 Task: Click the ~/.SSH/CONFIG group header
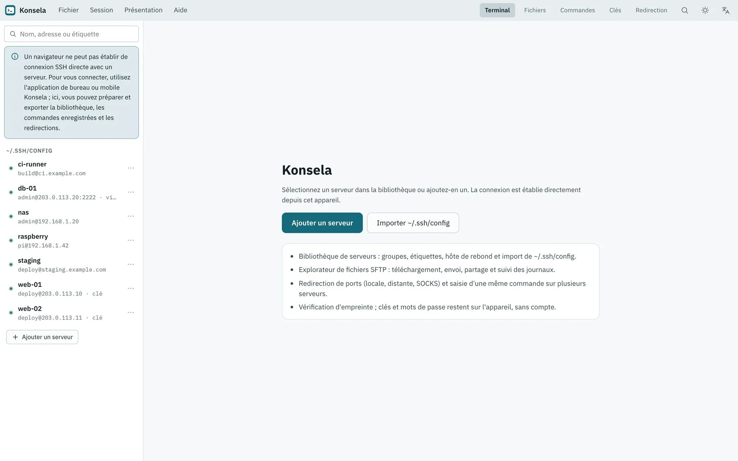coord(30,151)
